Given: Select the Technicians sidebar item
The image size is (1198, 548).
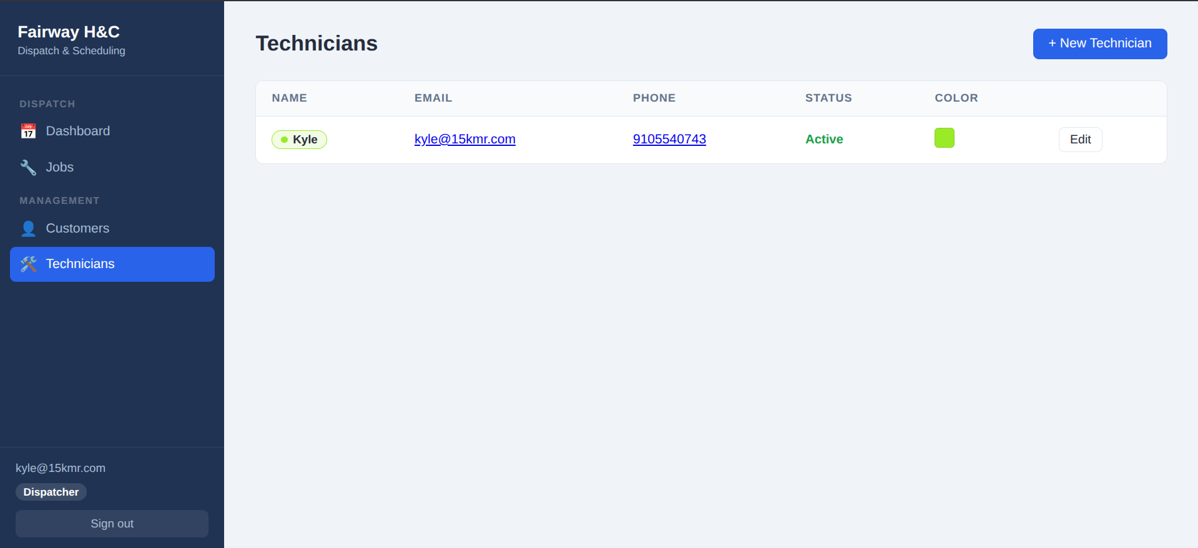Looking at the screenshot, I should (x=81, y=264).
